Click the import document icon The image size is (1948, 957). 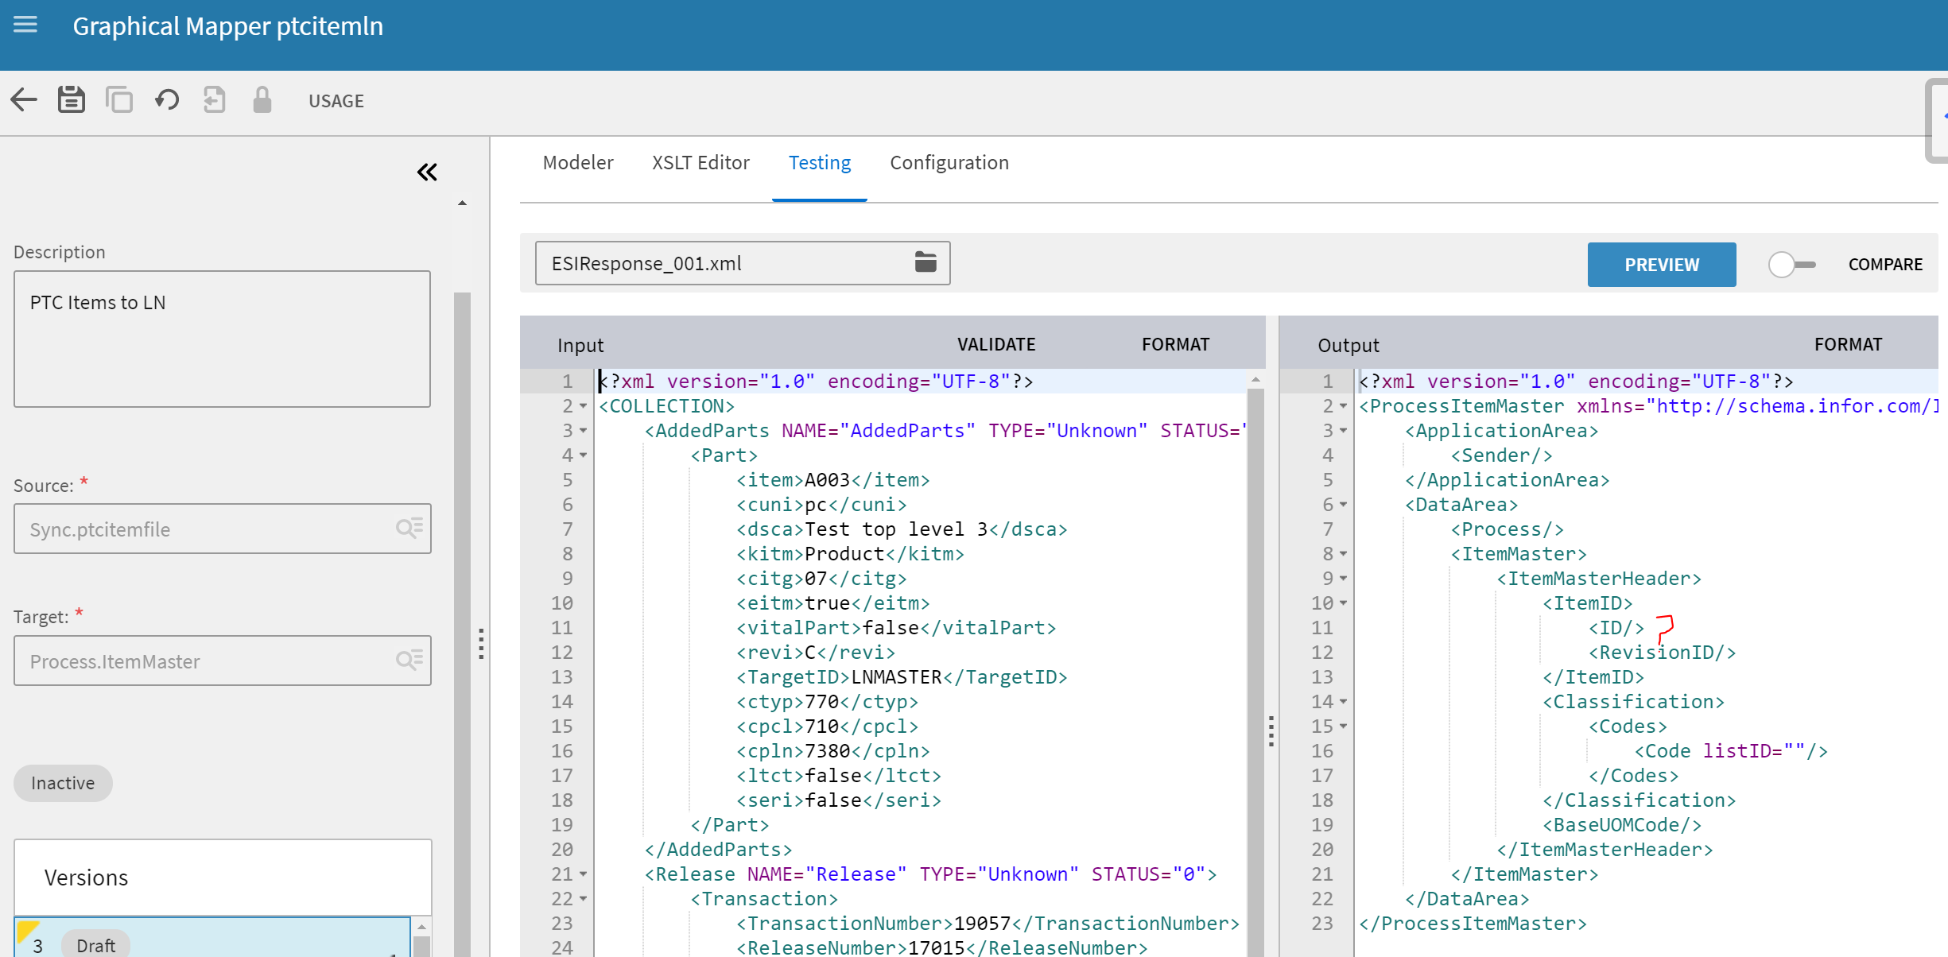coord(215,100)
